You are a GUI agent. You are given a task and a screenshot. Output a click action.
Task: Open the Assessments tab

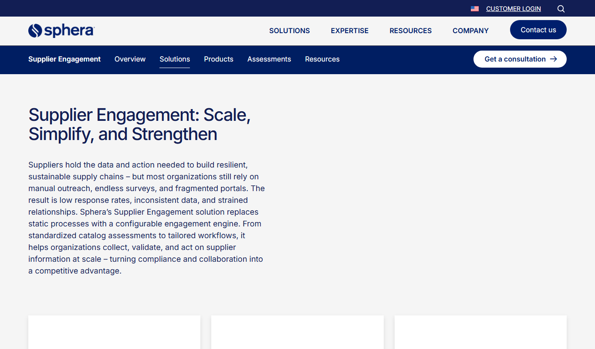(269, 59)
